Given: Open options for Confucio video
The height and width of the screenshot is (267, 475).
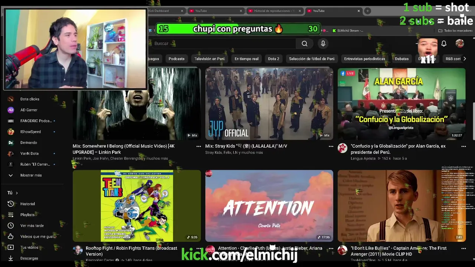Looking at the screenshot, I should (x=463, y=146).
